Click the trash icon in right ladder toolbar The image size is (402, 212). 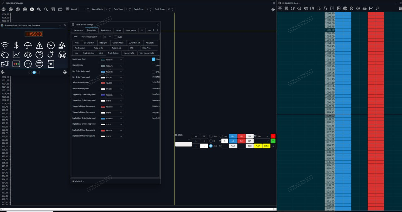pos(286,8)
